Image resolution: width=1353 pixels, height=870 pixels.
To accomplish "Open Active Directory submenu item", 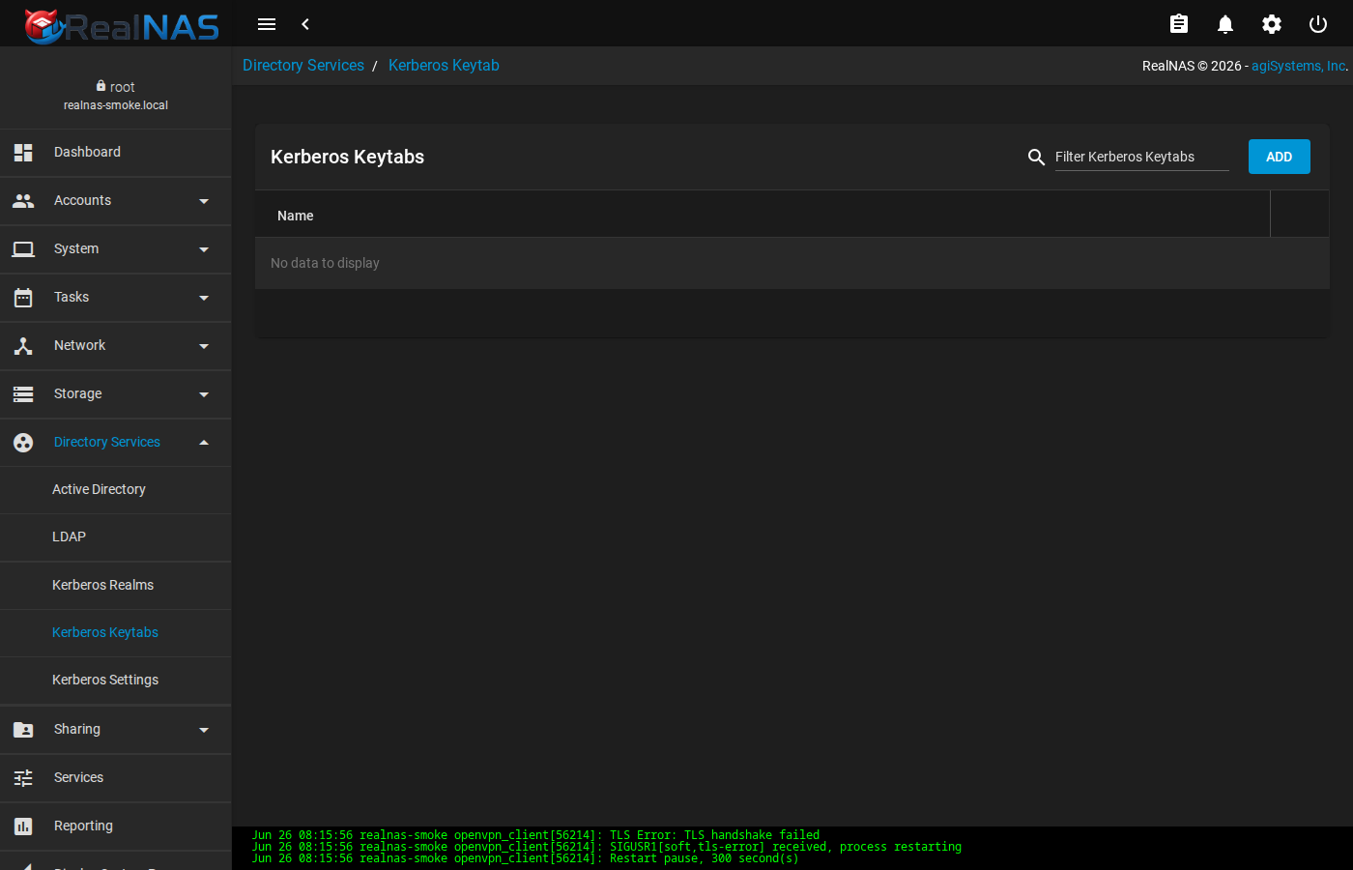I will tap(116, 490).
